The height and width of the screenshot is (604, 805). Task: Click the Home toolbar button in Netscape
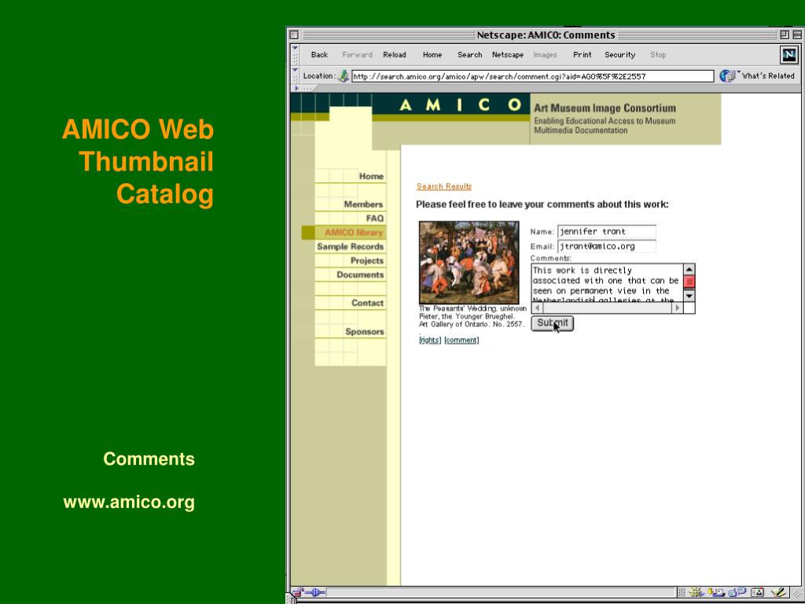[432, 55]
